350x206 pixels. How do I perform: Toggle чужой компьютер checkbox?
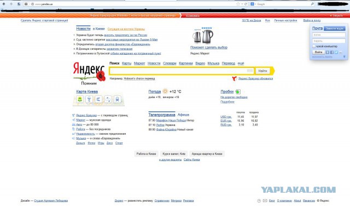[x=314, y=47]
